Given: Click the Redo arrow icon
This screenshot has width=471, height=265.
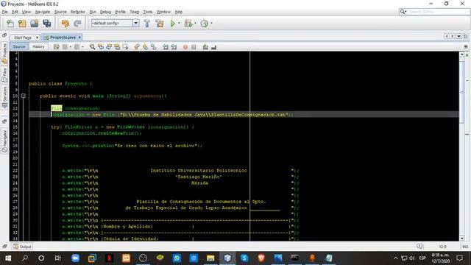Looking at the screenshot, I should pyautogui.click(x=77, y=24).
